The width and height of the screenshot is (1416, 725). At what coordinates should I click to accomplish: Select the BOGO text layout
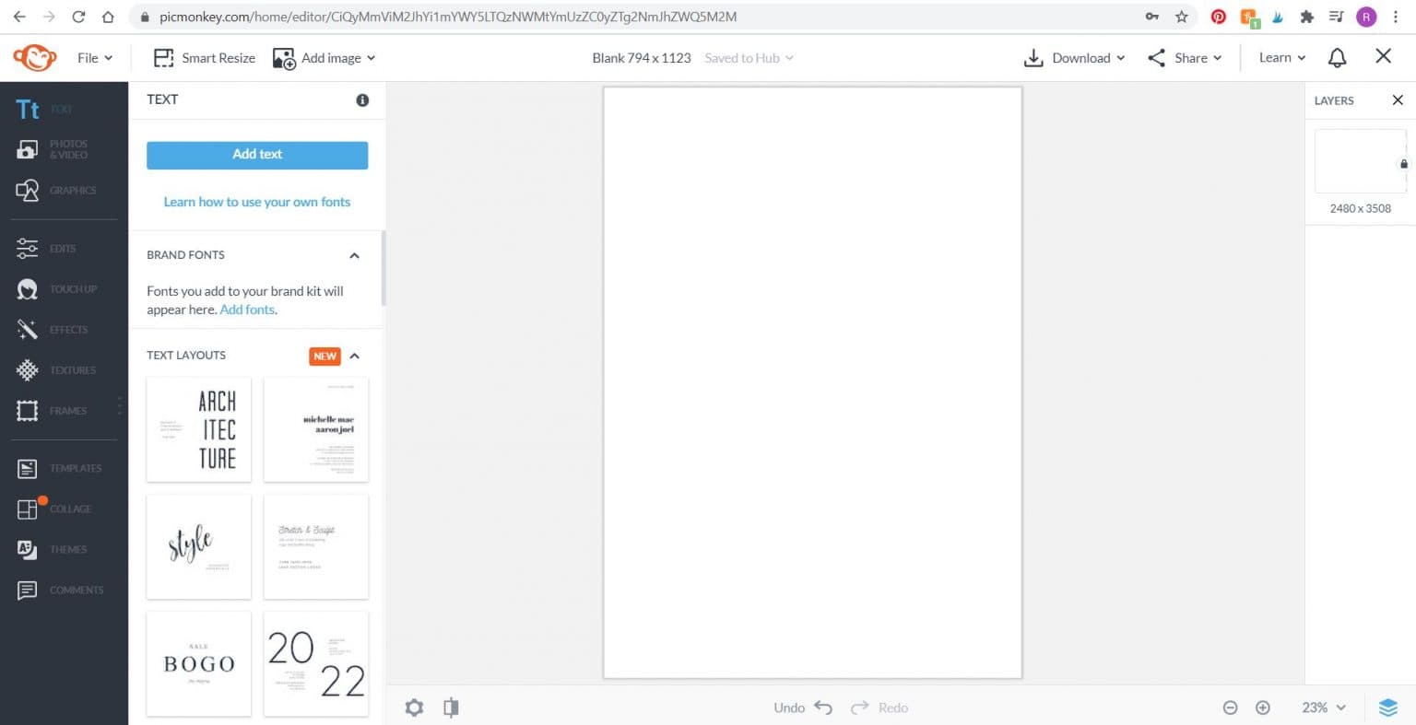(x=199, y=663)
